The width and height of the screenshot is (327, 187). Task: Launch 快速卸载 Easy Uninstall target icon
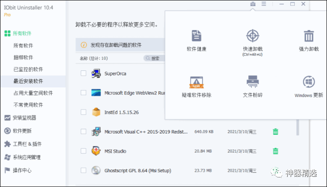point(252,36)
